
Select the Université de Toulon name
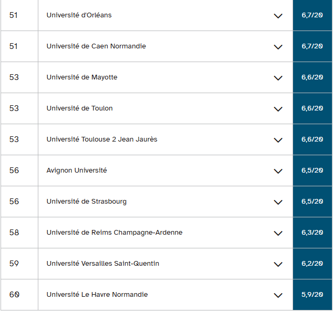(79, 108)
